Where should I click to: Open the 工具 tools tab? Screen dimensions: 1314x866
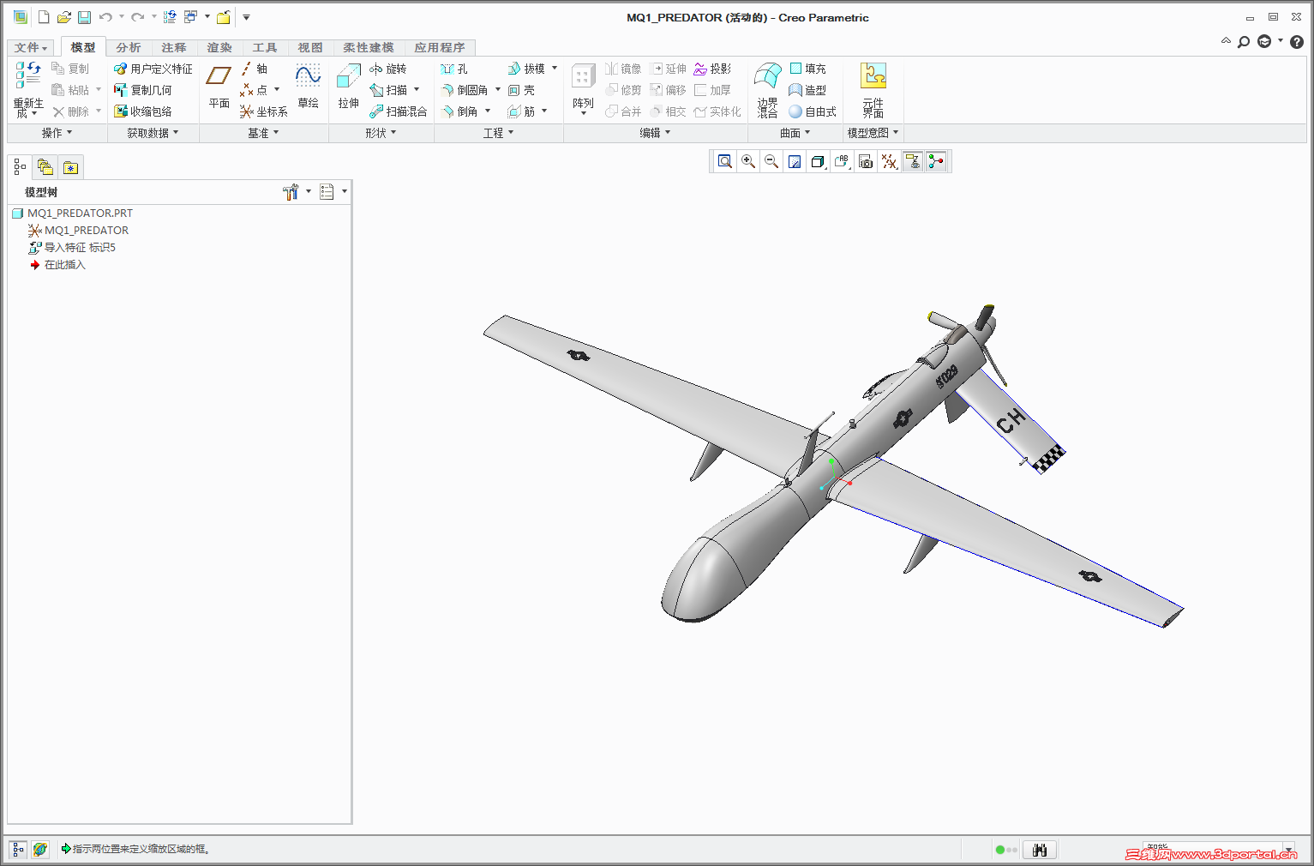265,47
